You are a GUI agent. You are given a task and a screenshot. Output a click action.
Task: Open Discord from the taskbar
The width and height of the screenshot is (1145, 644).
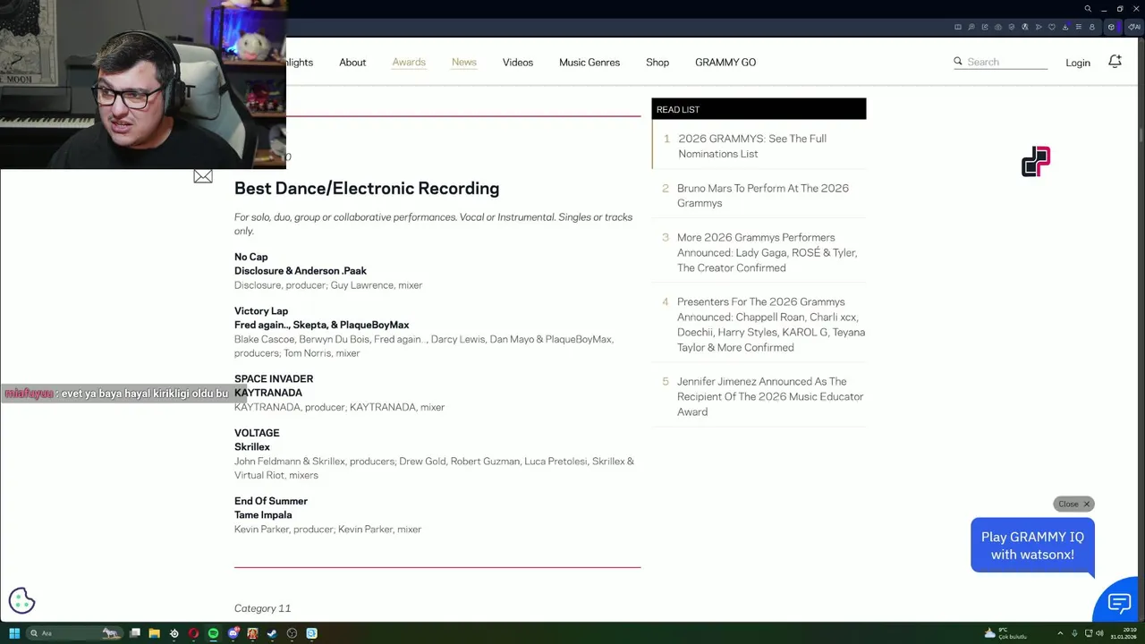click(233, 633)
